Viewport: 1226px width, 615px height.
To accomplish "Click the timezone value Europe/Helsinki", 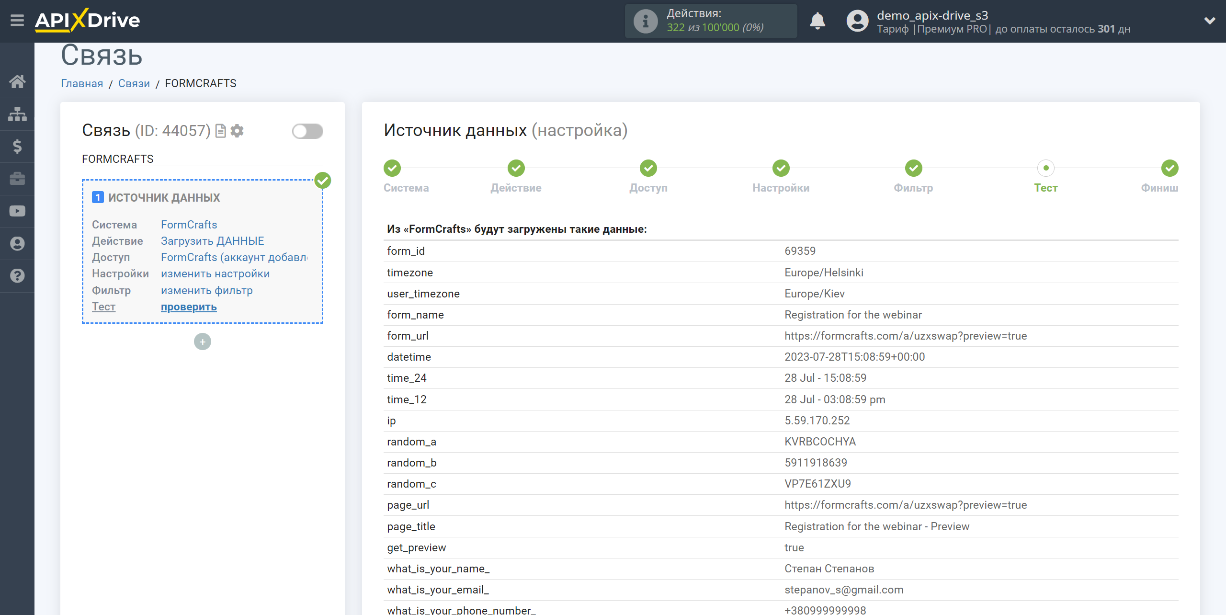I will point(824,273).
